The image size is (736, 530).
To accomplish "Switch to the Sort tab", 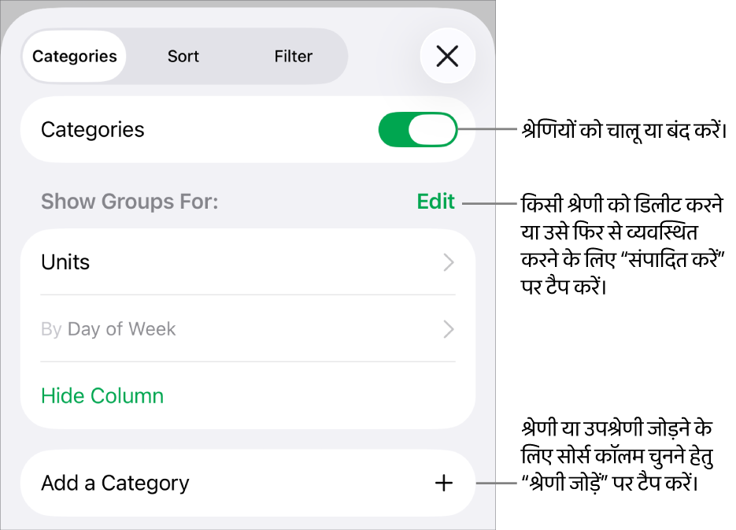I will (183, 57).
